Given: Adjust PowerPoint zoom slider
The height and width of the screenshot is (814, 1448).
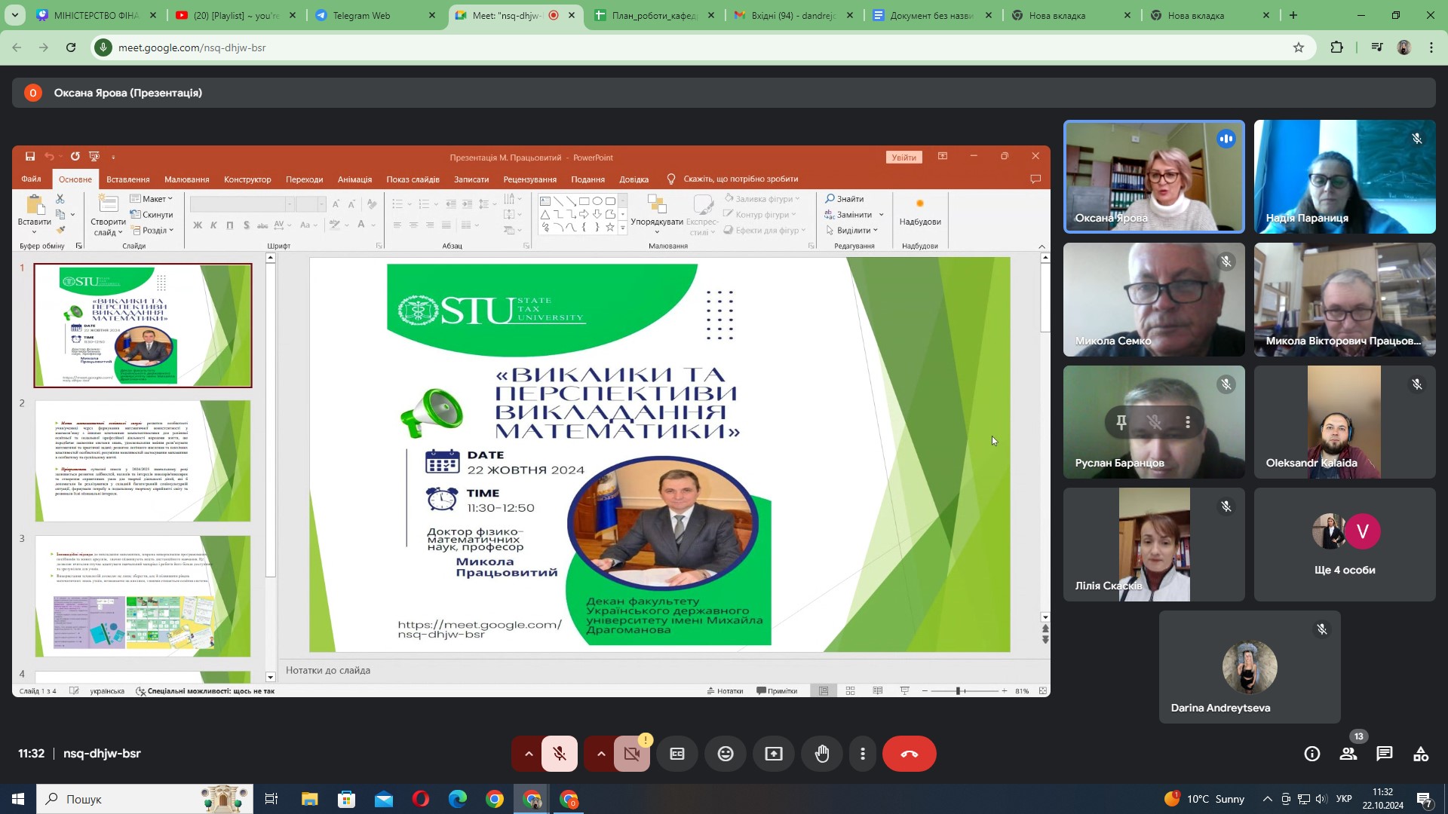Looking at the screenshot, I should pyautogui.click(x=958, y=691).
